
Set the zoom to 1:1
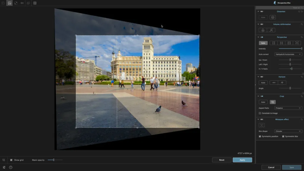click(22, 3)
